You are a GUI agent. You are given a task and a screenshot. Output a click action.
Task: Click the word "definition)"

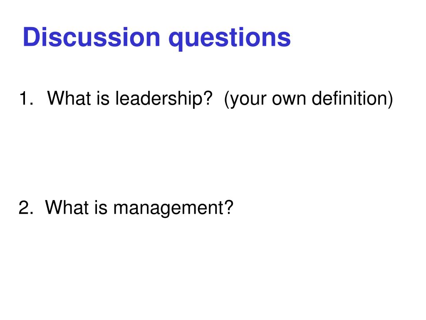tap(352, 99)
